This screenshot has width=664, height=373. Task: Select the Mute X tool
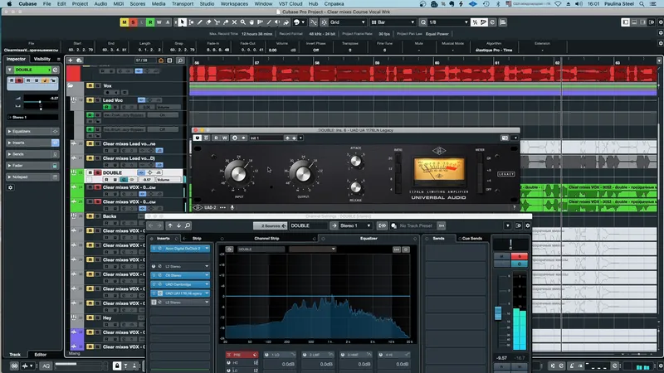point(234,22)
